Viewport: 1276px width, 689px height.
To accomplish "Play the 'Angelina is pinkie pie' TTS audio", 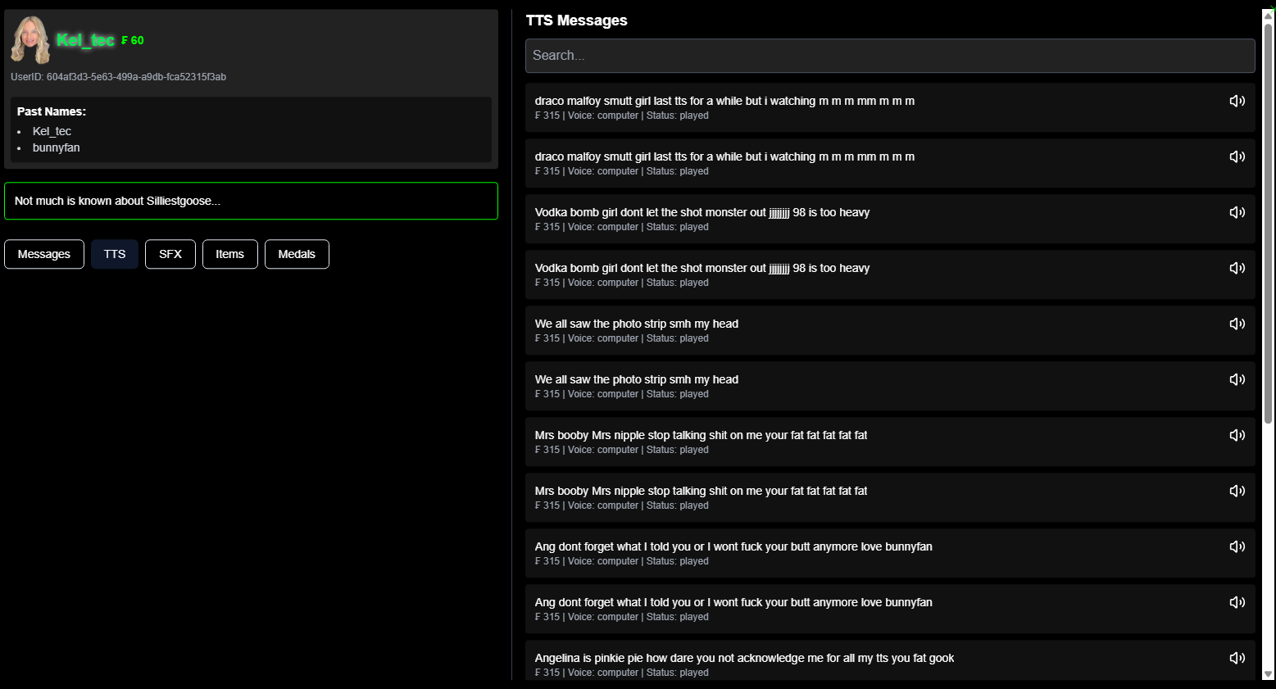I will coord(1237,658).
